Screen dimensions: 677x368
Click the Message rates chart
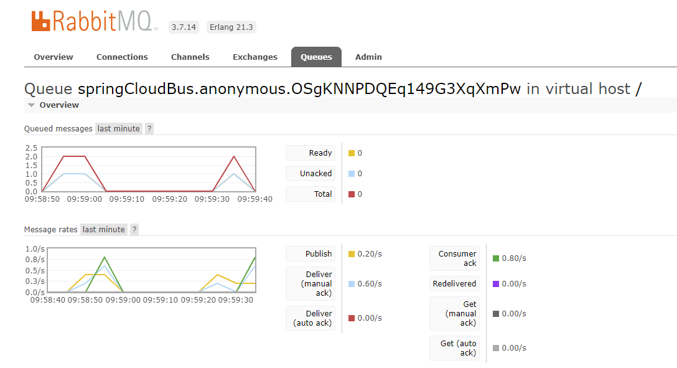(152, 270)
